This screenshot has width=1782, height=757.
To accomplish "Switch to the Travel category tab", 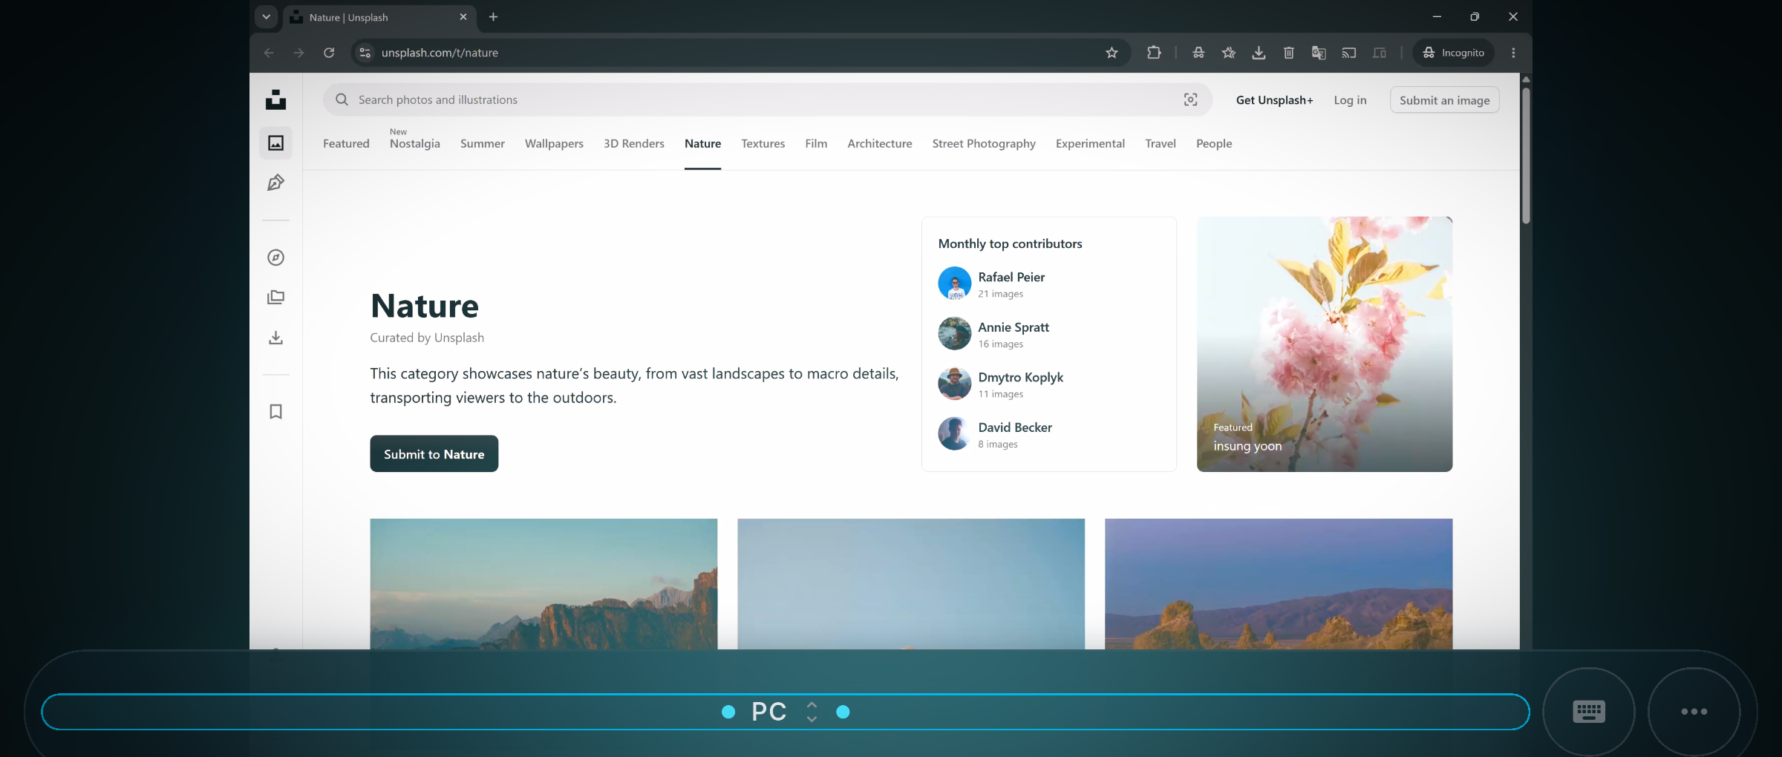I will [x=1161, y=143].
